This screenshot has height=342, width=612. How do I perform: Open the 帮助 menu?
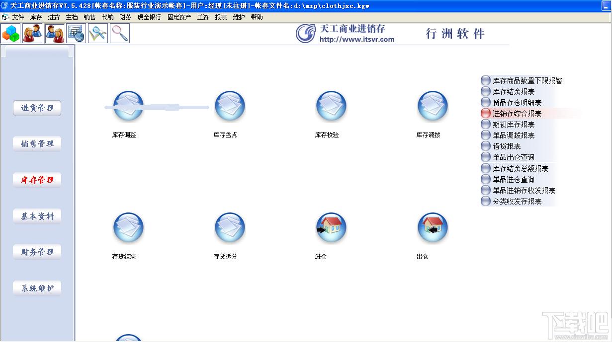coord(257,17)
